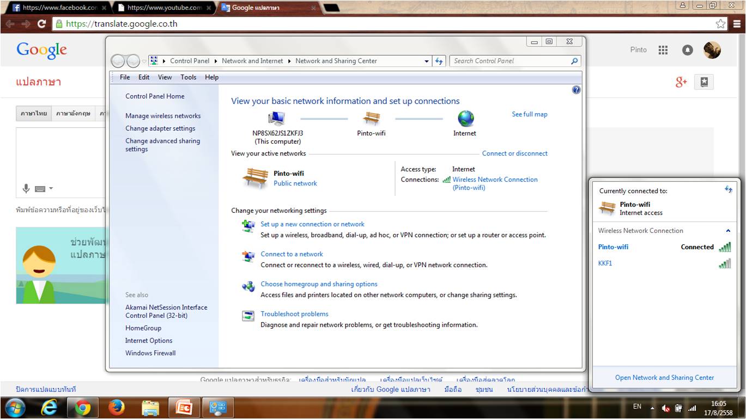The height and width of the screenshot is (419, 746).
Task: Select the KKF1 wireless network
Action: tap(605, 263)
